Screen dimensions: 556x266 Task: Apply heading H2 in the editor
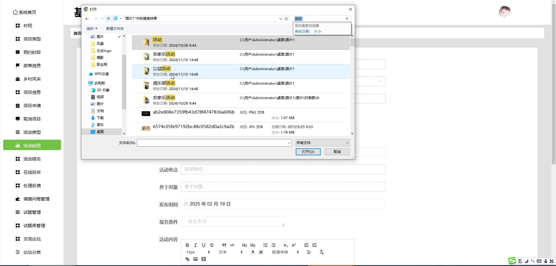click(x=253, y=245)
